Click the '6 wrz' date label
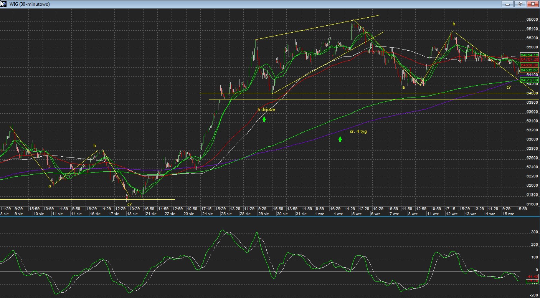The width and height of the screenshot is (540, 298). point(376,214)
